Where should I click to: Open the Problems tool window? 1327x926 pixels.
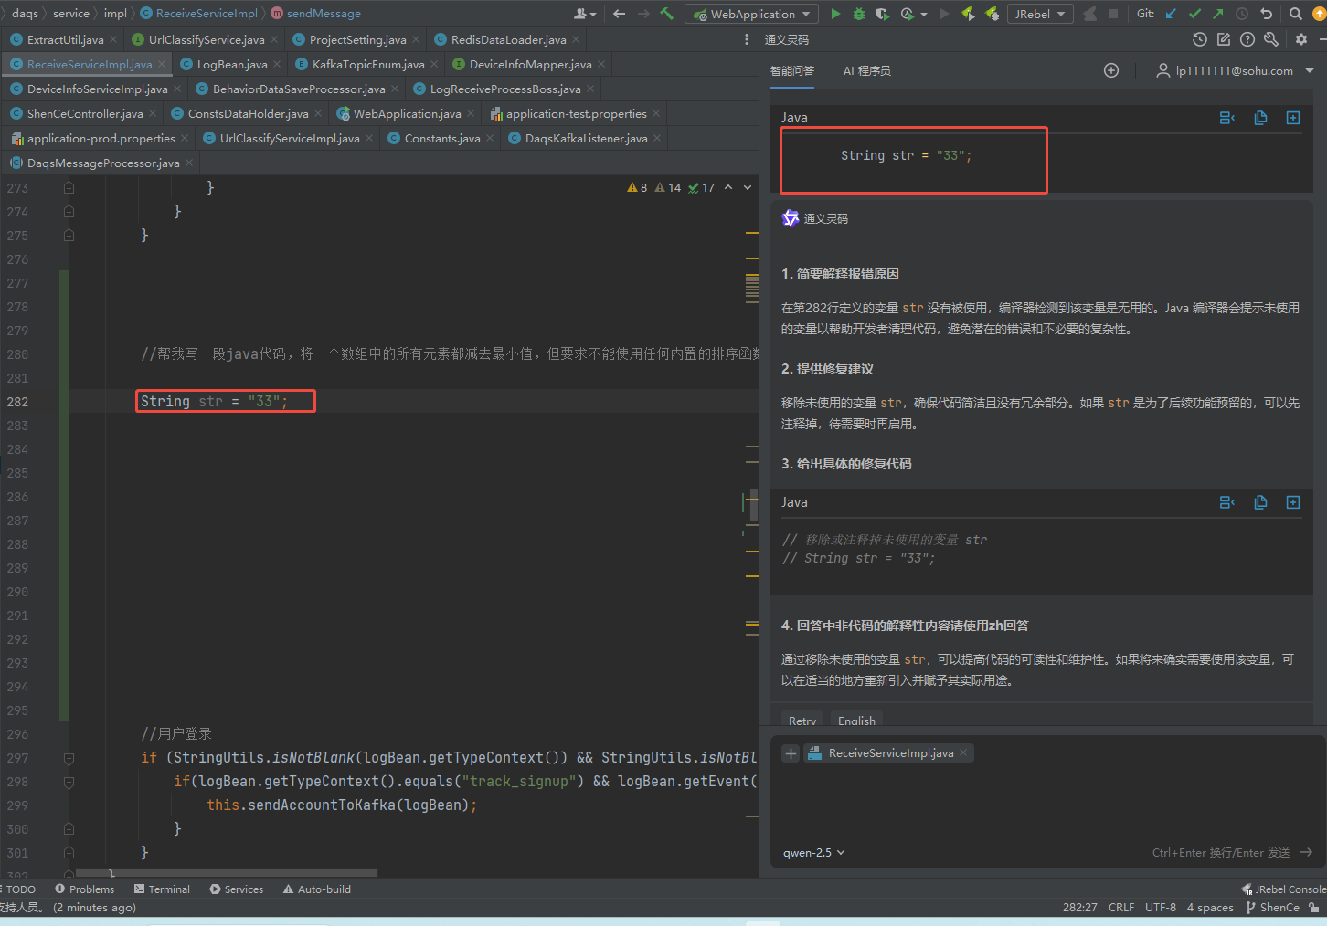[84, 889]
